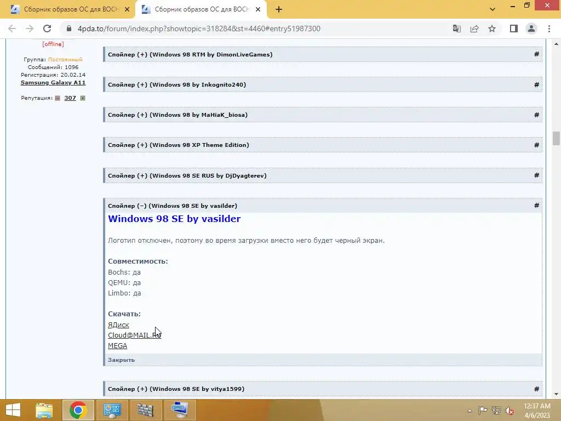Open File Explorer from the taskbar
Screen dimensions: 561x421
click(44, 410)
